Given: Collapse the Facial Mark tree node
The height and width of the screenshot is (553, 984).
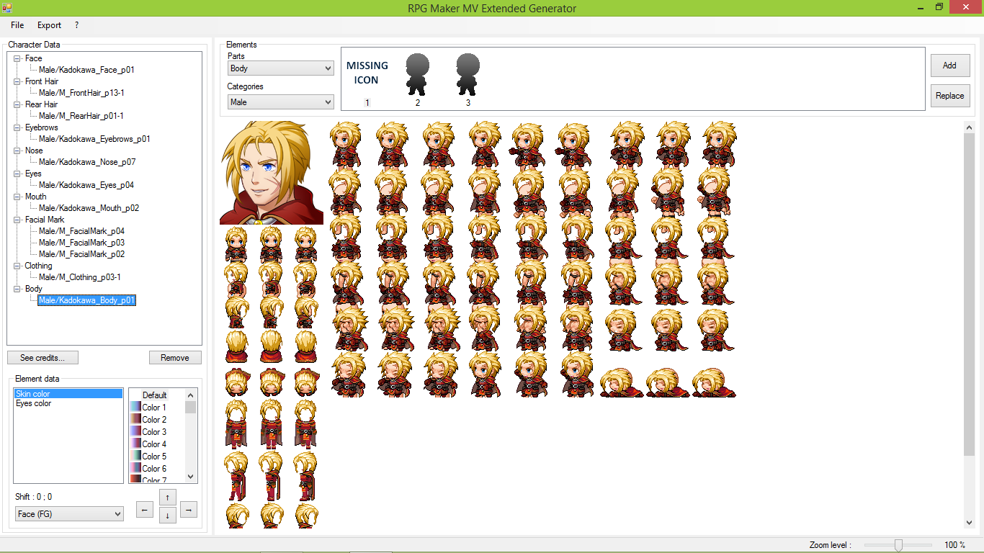Looking at the screenshot, I should (17, 220).
